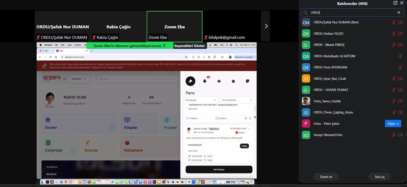Click Sezayi Okutan/Ordu camera icon
This screenshot has width=407, height=187.
pyautogui.click(x=400, y=135)
